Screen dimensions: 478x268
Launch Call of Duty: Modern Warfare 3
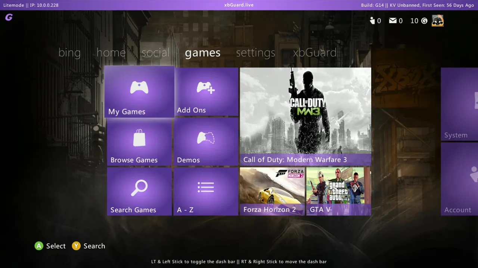click(x=305, y=117)
